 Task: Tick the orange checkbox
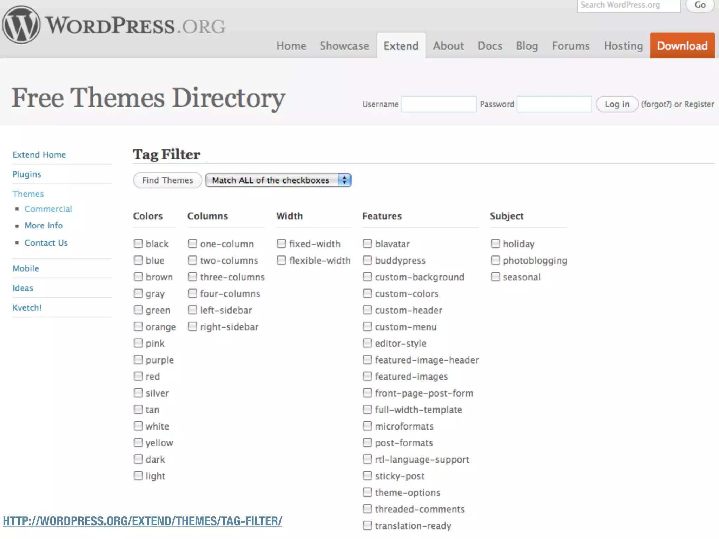click(138, 326)
